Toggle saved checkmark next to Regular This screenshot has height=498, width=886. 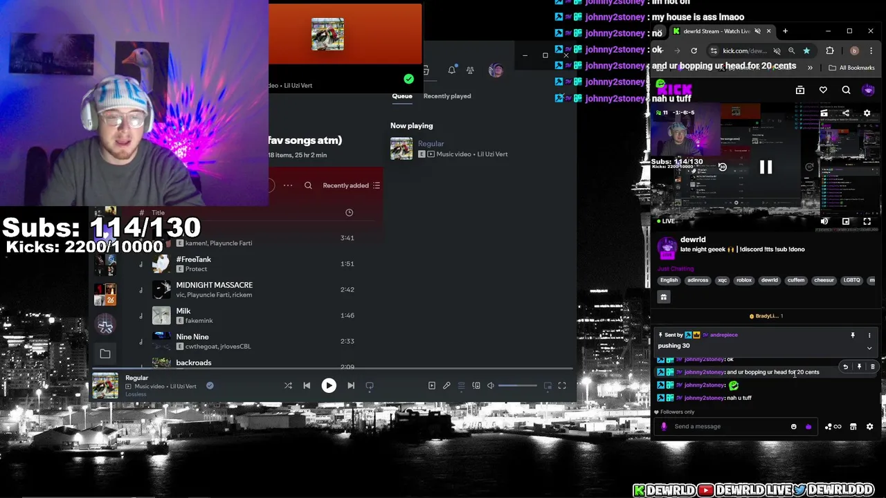(x=210, y=385)
